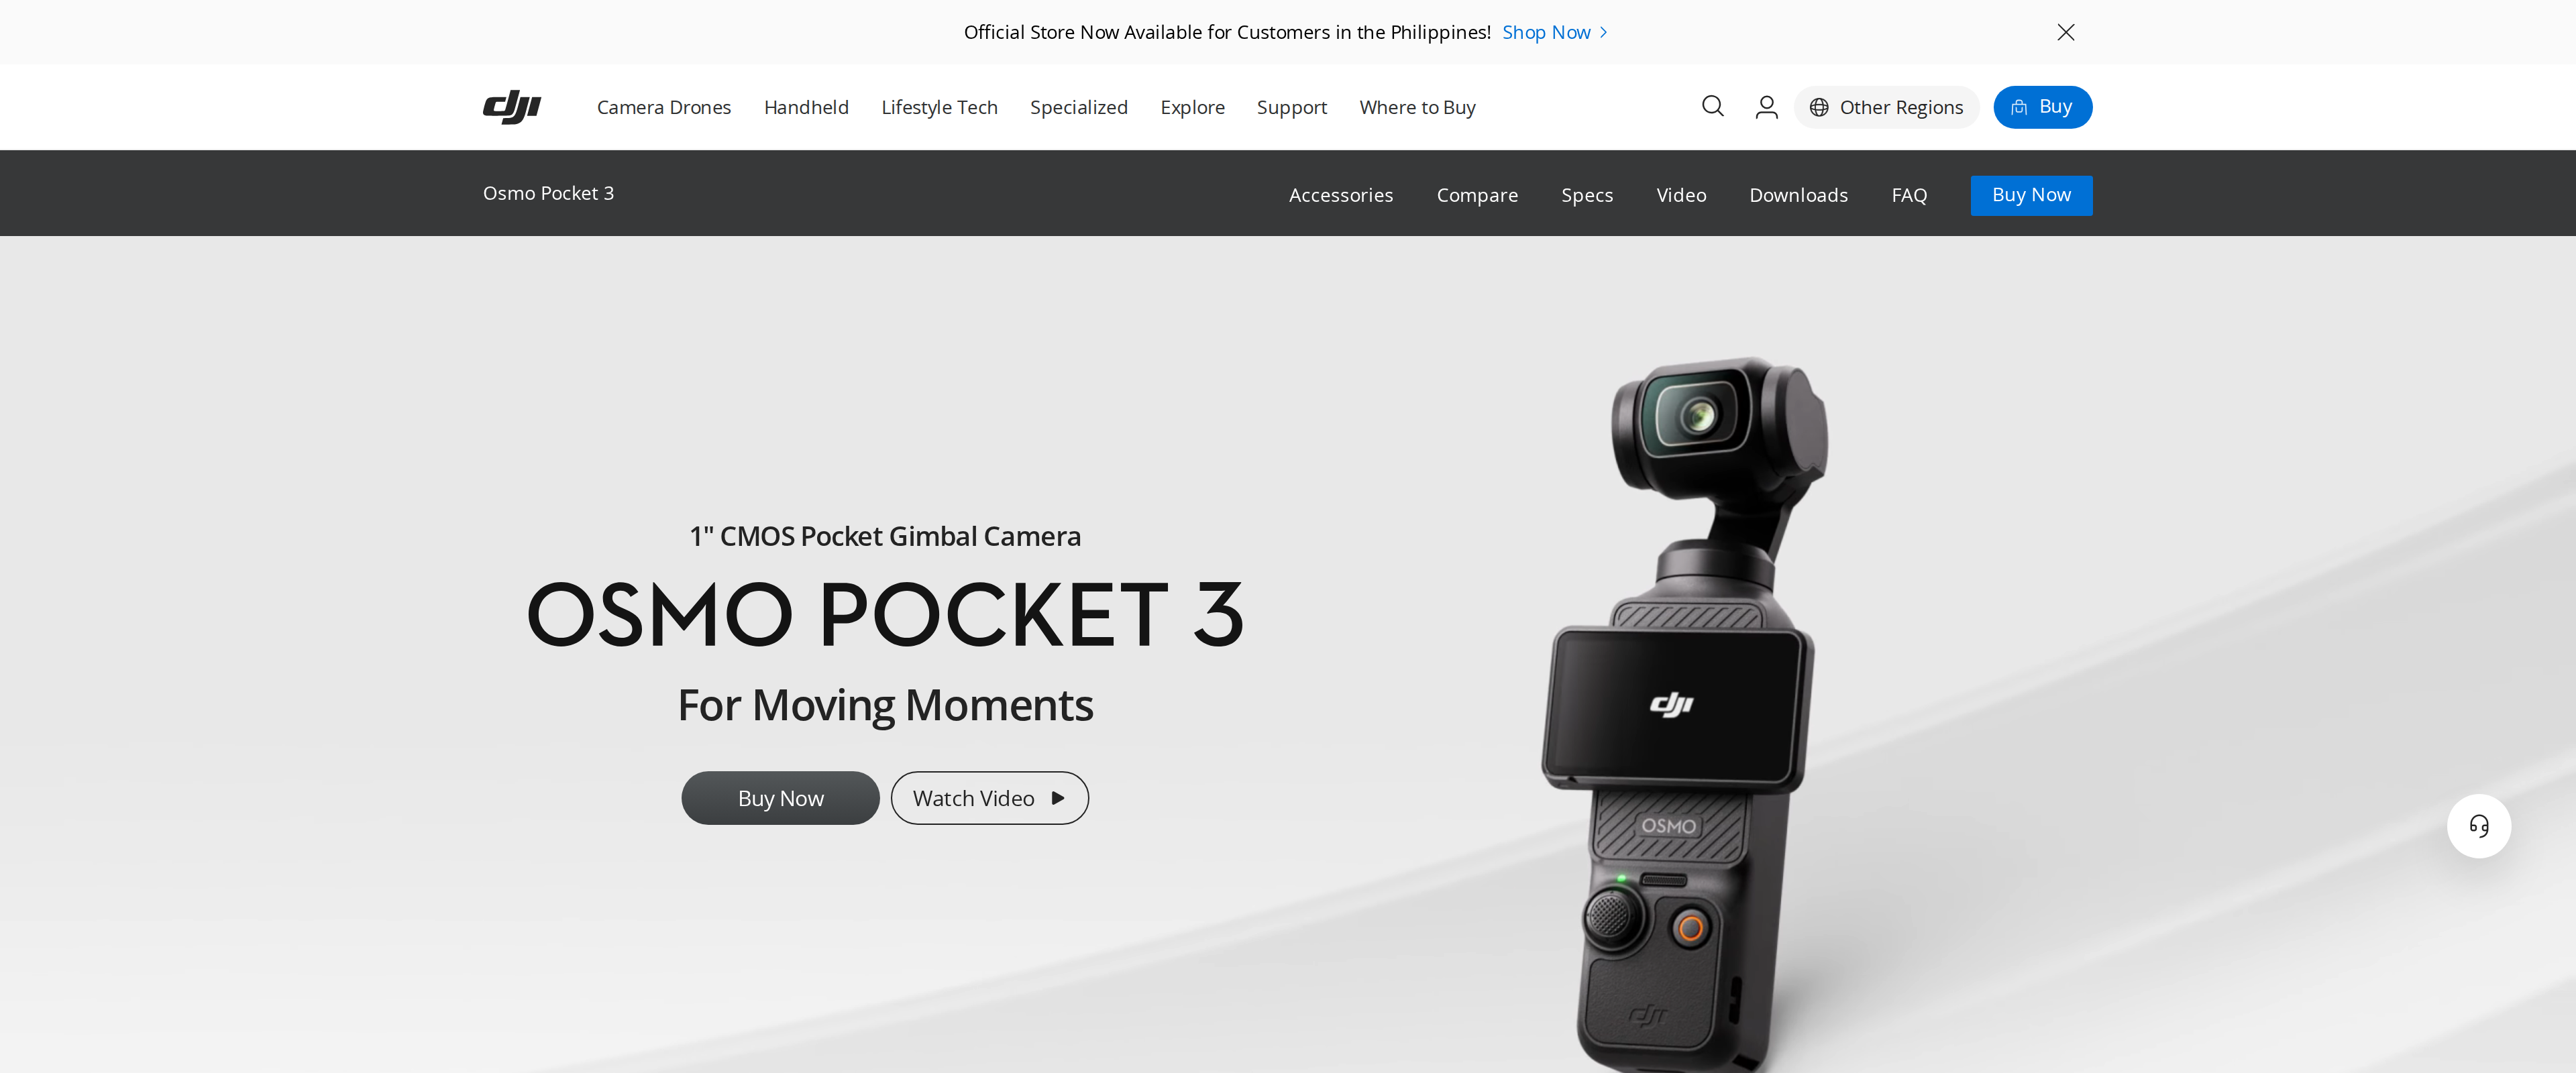Open the customer support headset chat bubble
This screenshot has height=1073, width=2576.
[2478, 826]
